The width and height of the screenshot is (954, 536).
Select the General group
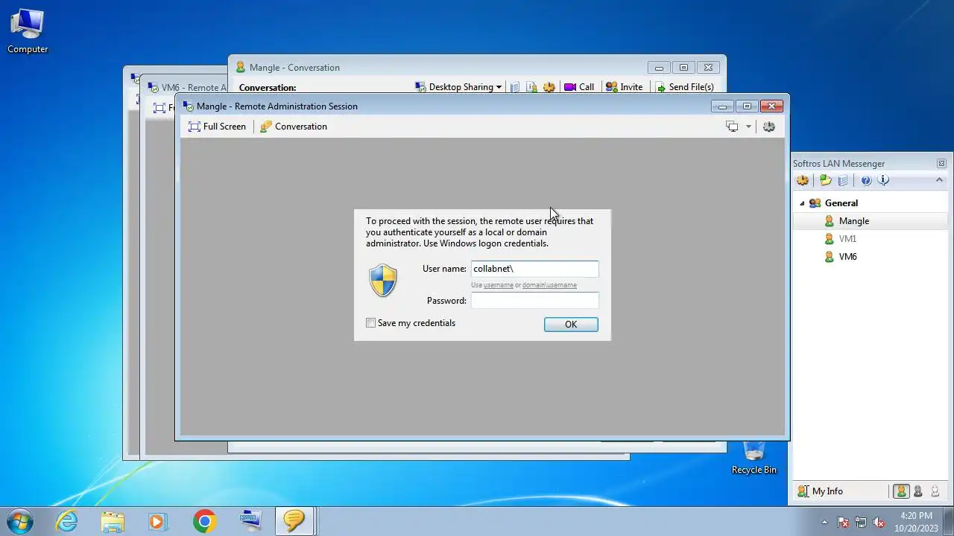841,203
